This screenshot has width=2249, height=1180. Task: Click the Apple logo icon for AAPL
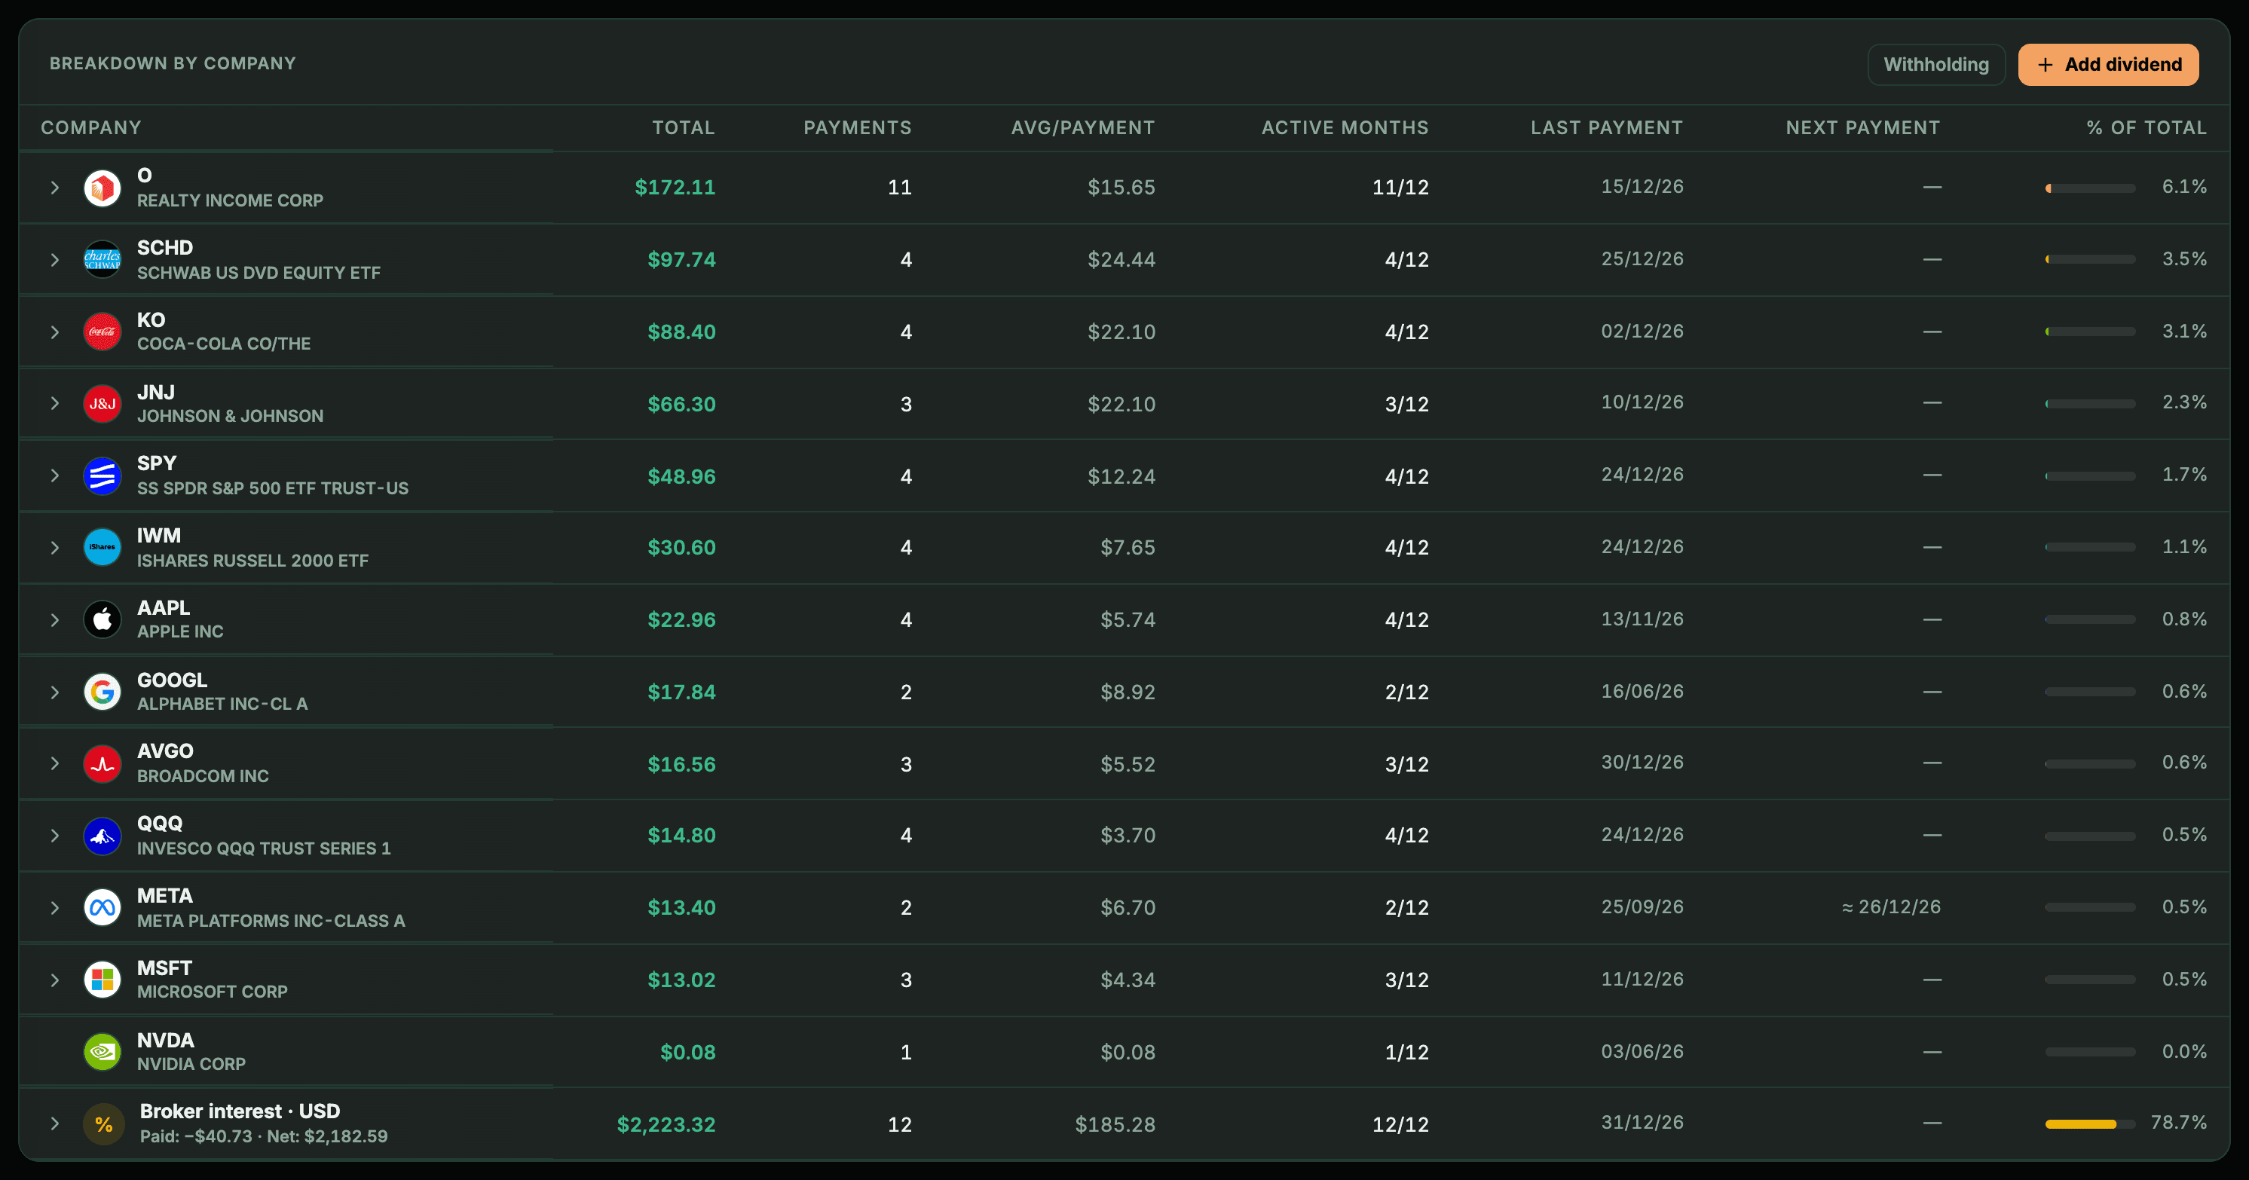(x=103, y=619)
